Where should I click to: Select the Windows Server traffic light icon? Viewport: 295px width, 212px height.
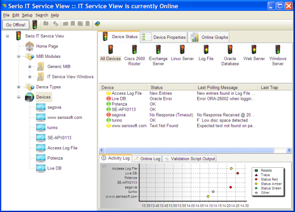pos(278,50)
